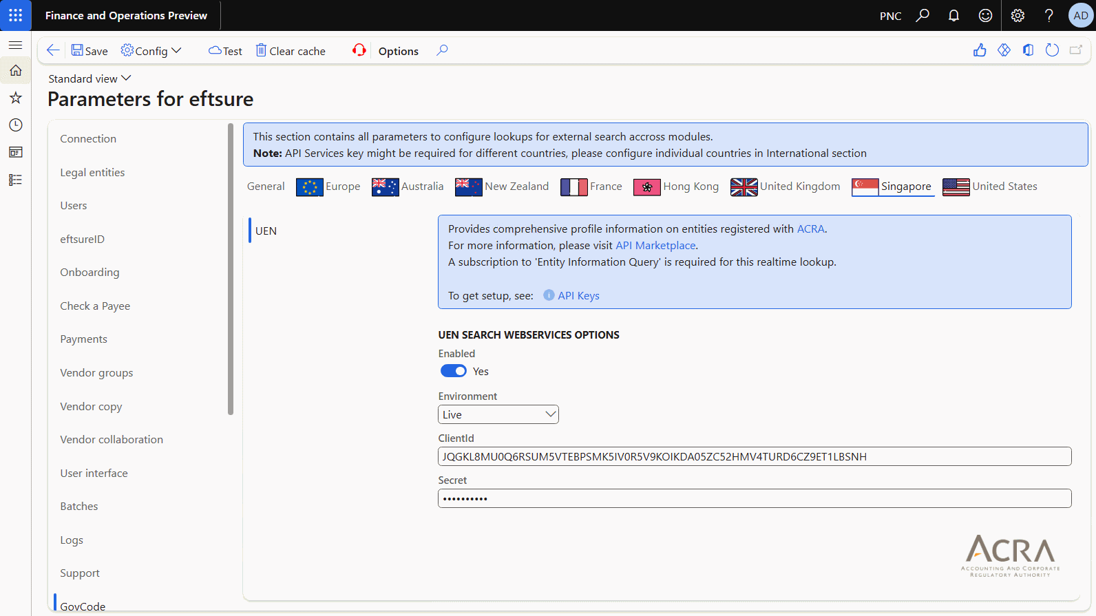1096x616 pixels.
Task: Click the back arrow in the action bar
Action: [x=53, y=50]
